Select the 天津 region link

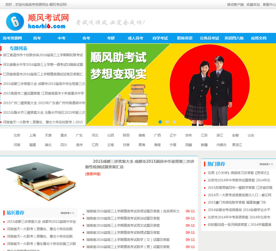tap(48, 135)
